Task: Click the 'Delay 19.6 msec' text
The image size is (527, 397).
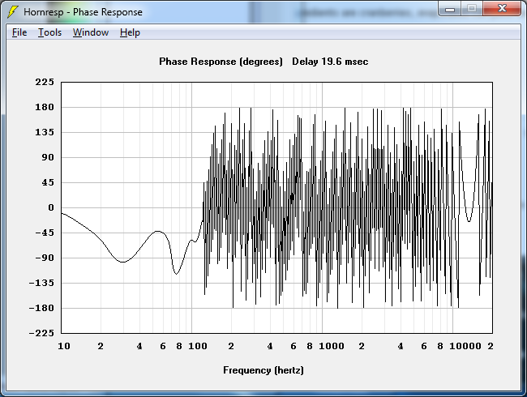Action: point(330,62)
